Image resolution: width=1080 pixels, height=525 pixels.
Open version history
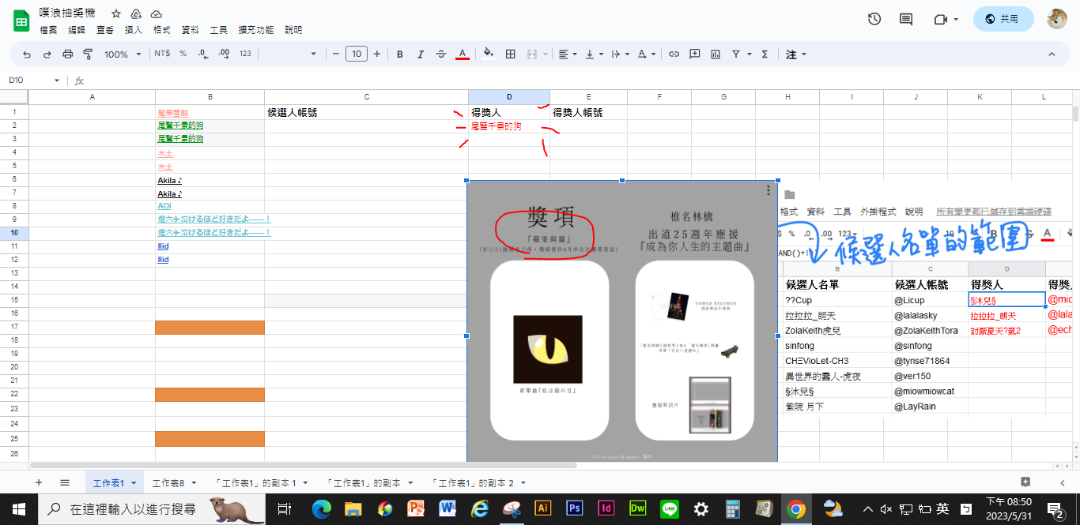(874, 19)
